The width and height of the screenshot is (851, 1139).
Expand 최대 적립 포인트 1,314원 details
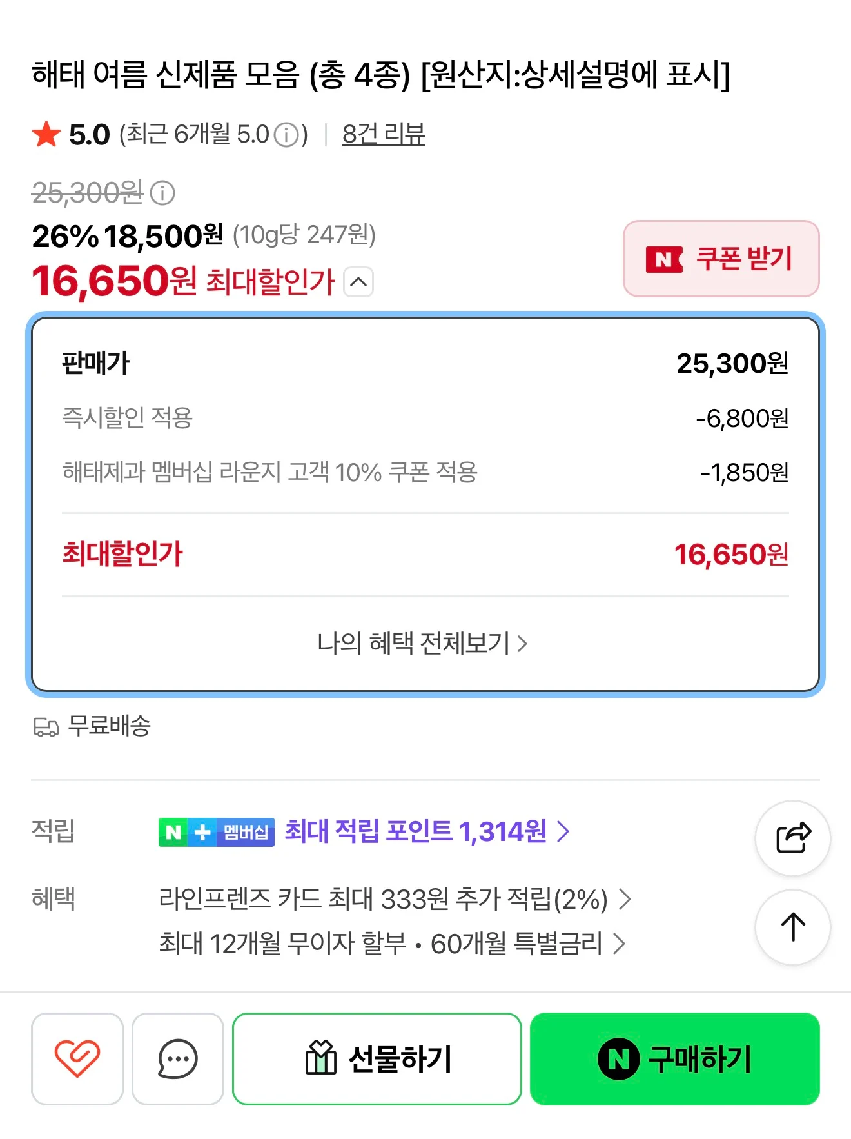coord(427,831)
